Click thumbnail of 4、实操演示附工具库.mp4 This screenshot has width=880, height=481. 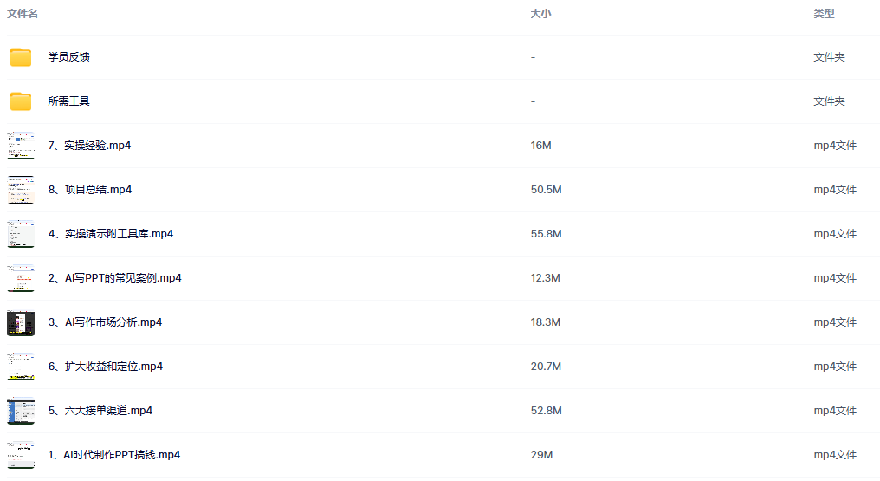coord(21,234)
